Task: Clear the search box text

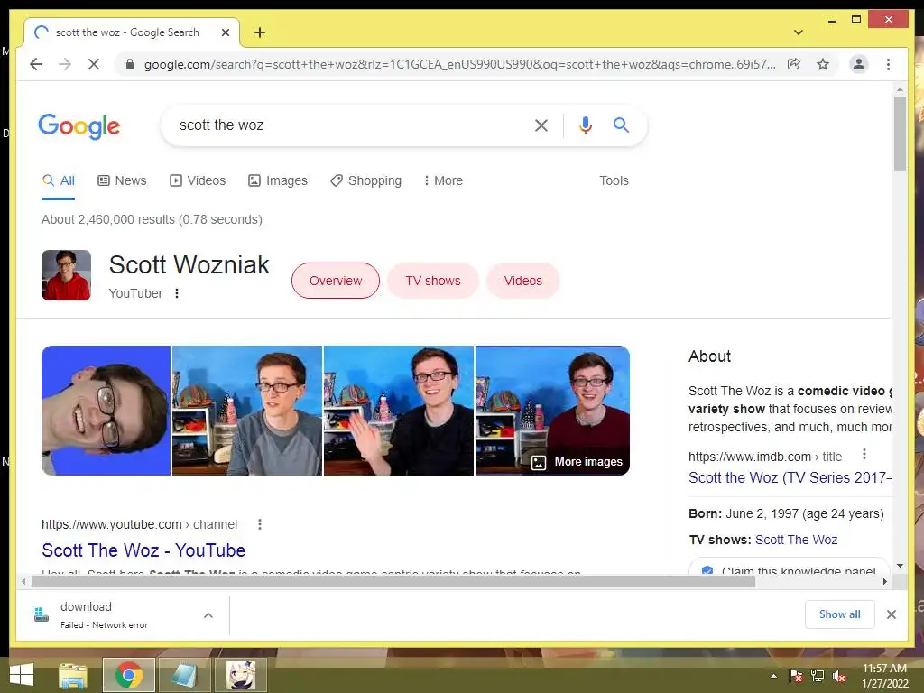Action: click(541, 125)
